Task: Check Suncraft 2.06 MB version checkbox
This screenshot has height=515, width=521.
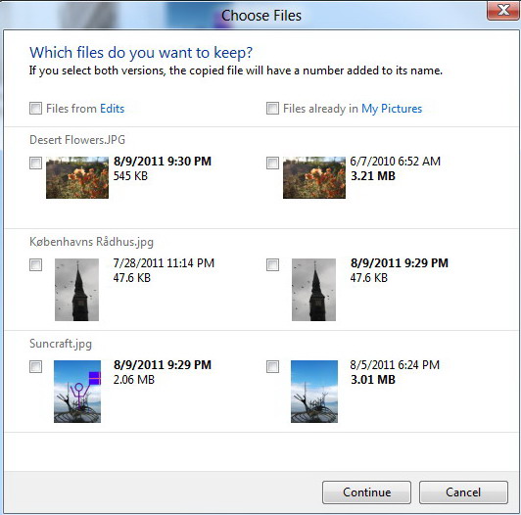Action: coord(35,367)
